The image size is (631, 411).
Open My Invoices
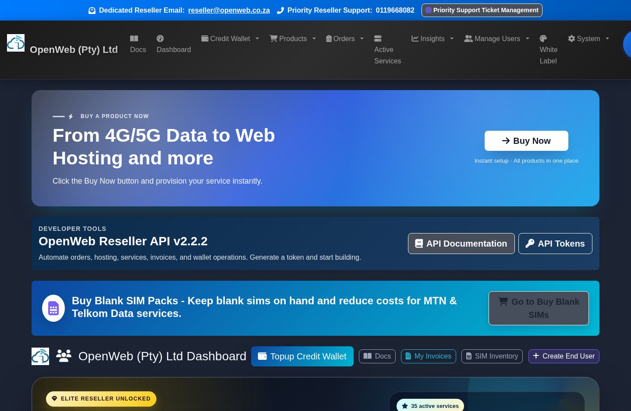(429, 356)
